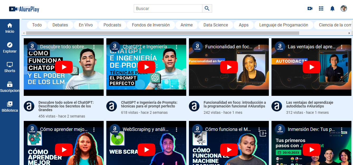Screen dimensions: 353x165
Task: Click Alura LATAM logo on 'Inmersión Dev' embed
Action: click(280, 129)
